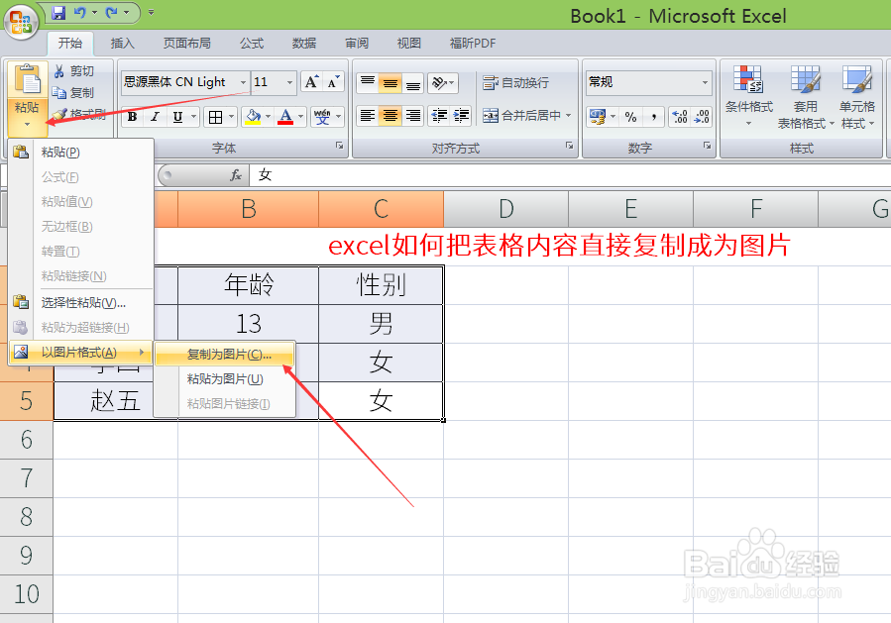Decrease font size with the small A
Image resolution: width=891 pixels, height=623 pixels.
click(x=334, y=82)
